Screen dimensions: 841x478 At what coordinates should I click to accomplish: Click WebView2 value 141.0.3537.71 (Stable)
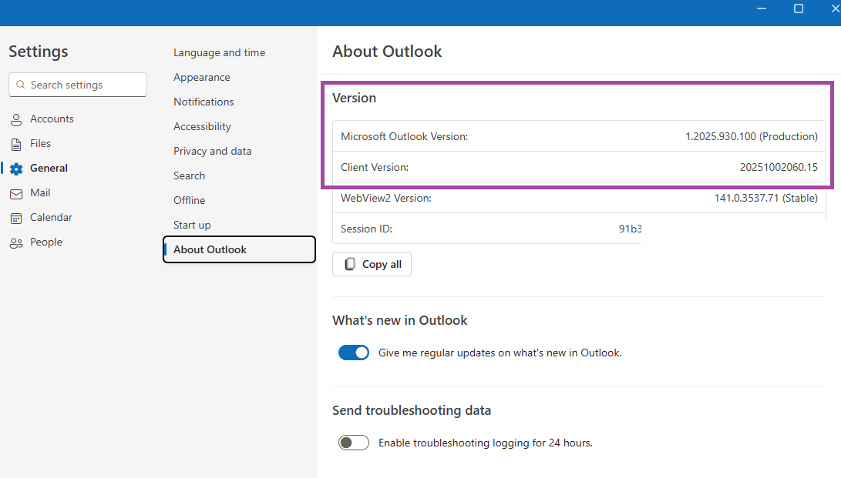point(766,198)
